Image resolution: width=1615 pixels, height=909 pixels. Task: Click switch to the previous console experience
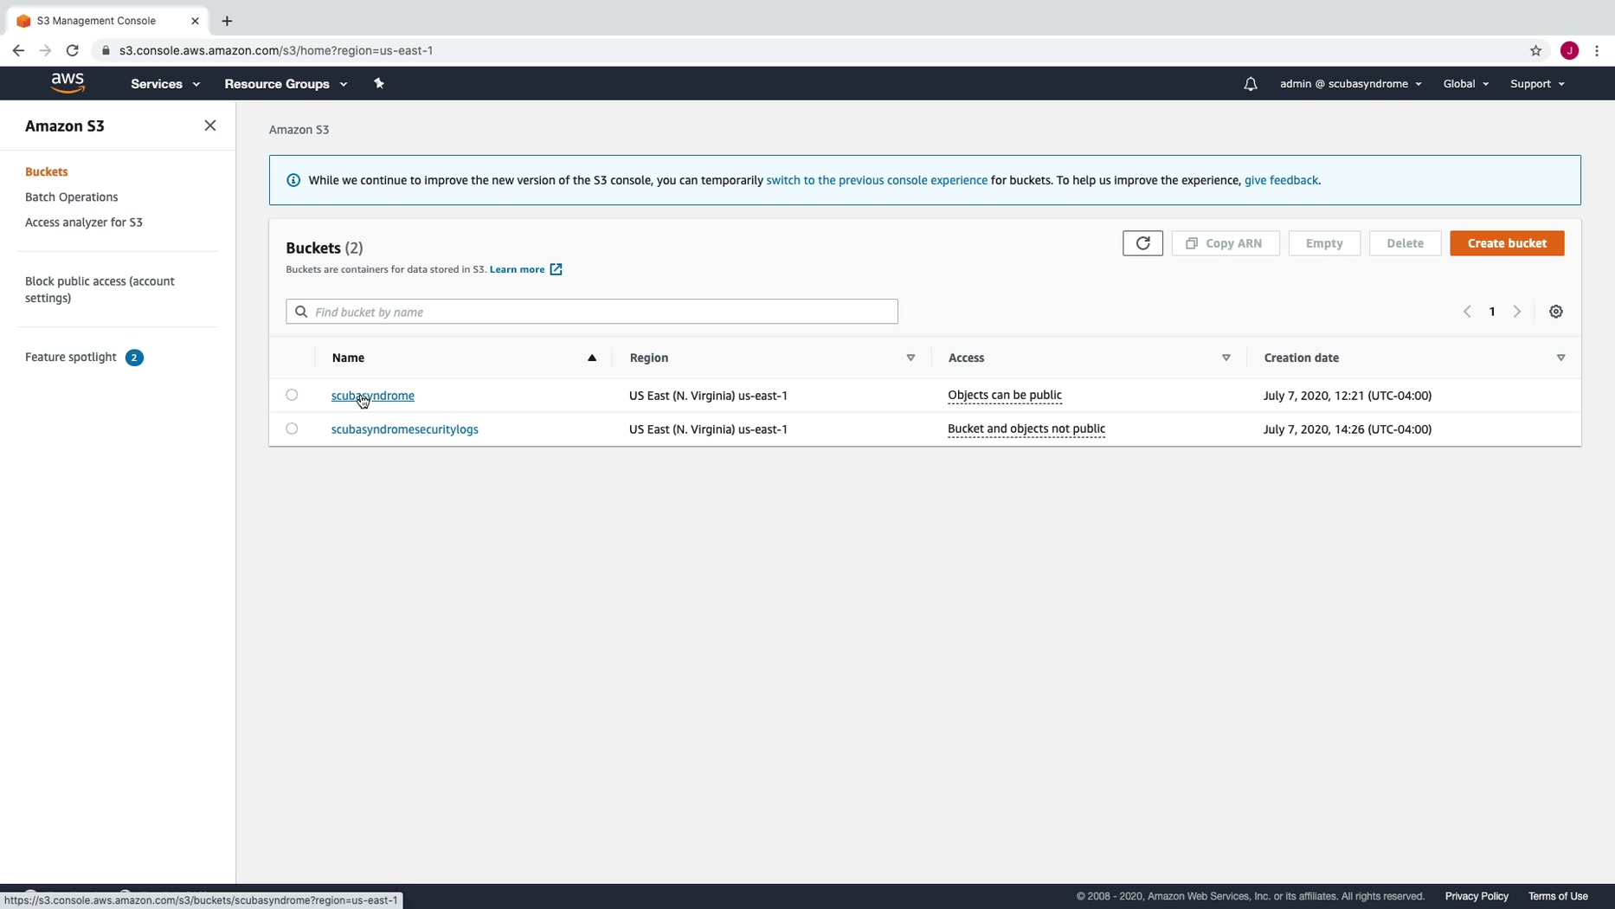(877, 180)
